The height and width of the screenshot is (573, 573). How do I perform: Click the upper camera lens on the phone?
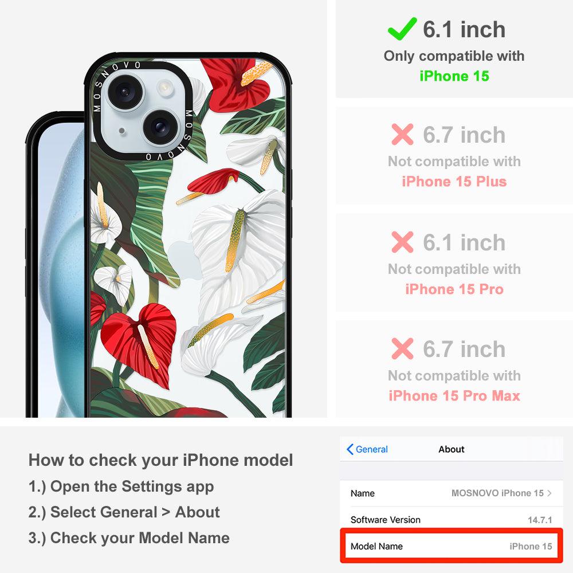(x=124, y=91)
